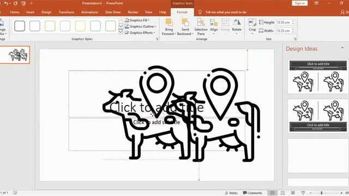This screenshot has width=349, height=196.
Task: Click the Bring Forward icon
Action: pyautogui.click(x=169, y=22)
